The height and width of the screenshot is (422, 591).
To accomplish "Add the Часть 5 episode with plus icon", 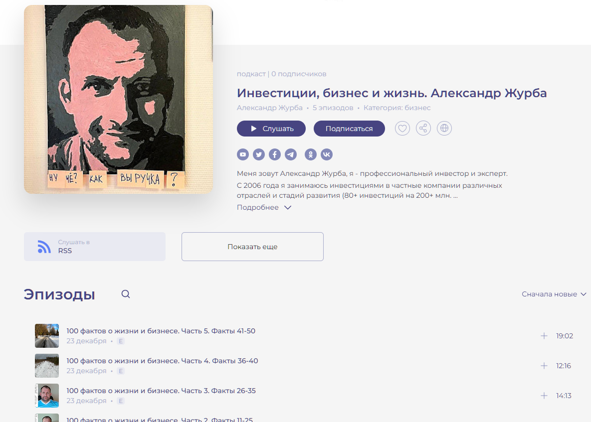I will tap(544, 336).
